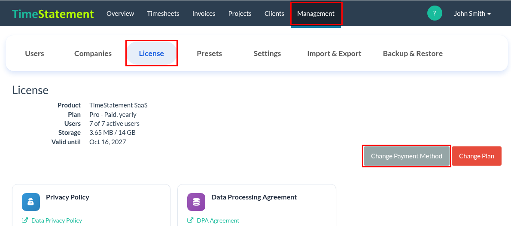Viewport: 511px width, 226px height.
Task: Open the John Smith user dropdown
Action: tap(472, 14)
